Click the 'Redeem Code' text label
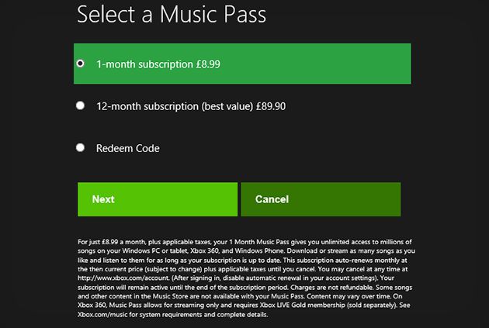 point(128,148)
